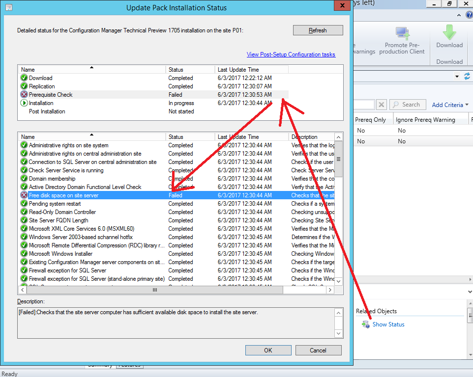Open the help question-mark icon

(x=469, y=15)
